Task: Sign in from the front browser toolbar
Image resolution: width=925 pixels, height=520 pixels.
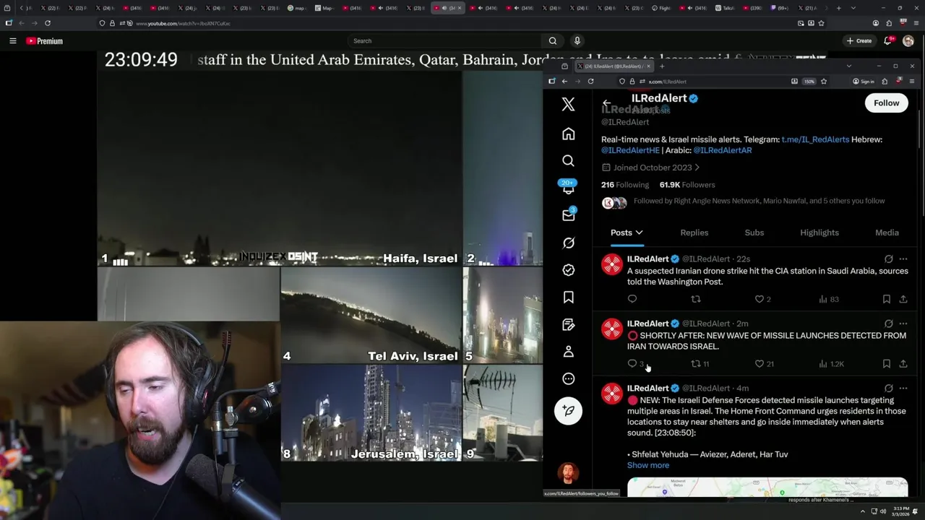Action: point(863,82)
